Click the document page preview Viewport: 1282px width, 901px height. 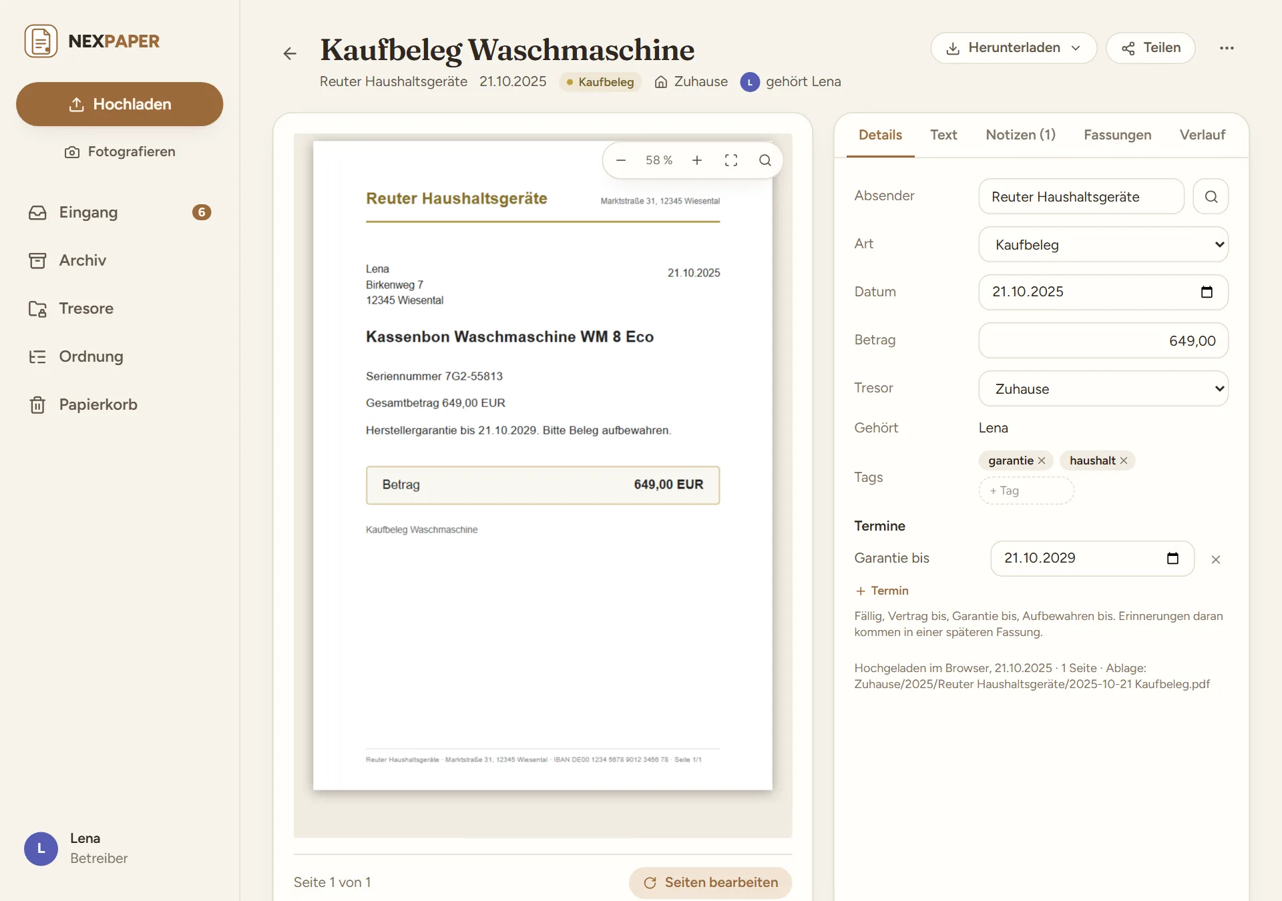coord(543,465)
